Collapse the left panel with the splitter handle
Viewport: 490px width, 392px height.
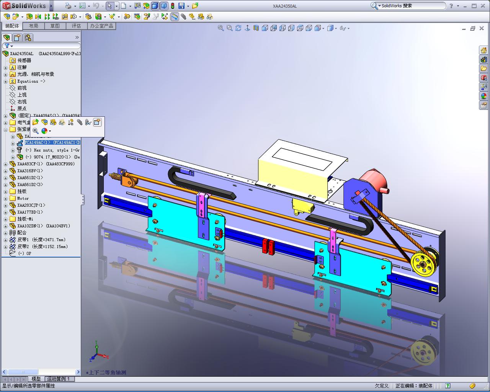tap(82, 199)
